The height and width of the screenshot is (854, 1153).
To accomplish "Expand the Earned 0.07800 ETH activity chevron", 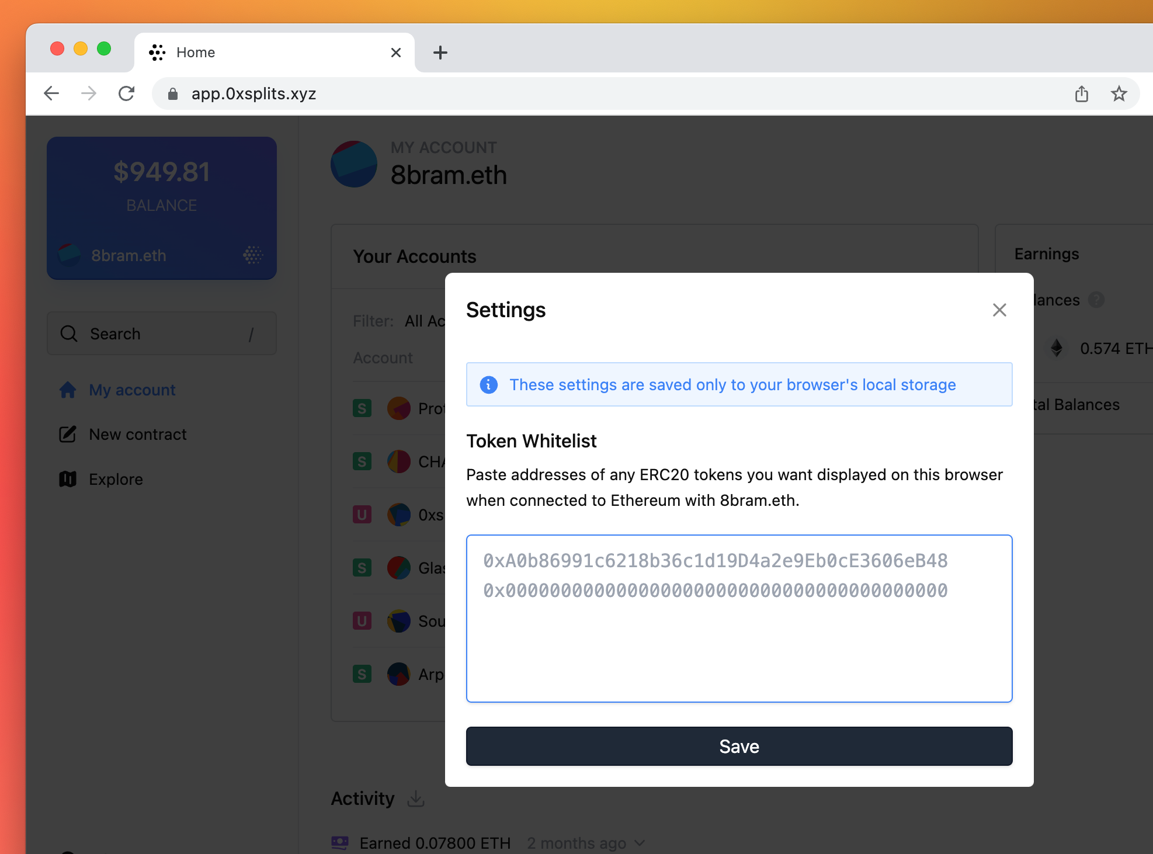I will pos(640,843).
